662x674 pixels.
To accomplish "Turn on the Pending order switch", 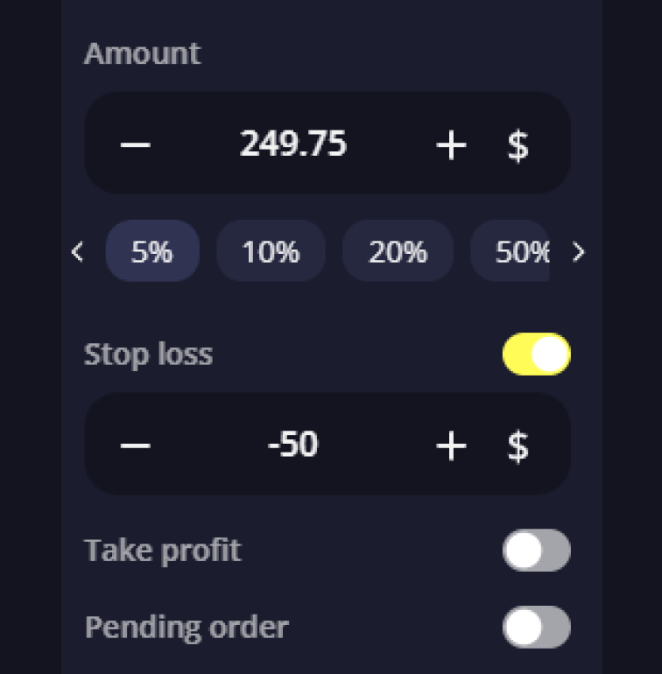I will click(536, 627).
